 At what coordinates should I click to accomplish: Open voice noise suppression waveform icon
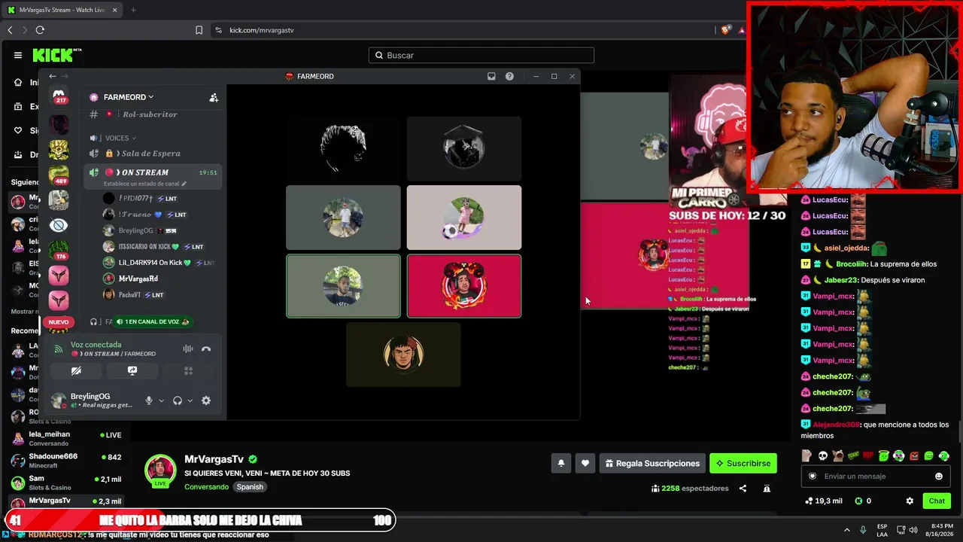(188, 349)
